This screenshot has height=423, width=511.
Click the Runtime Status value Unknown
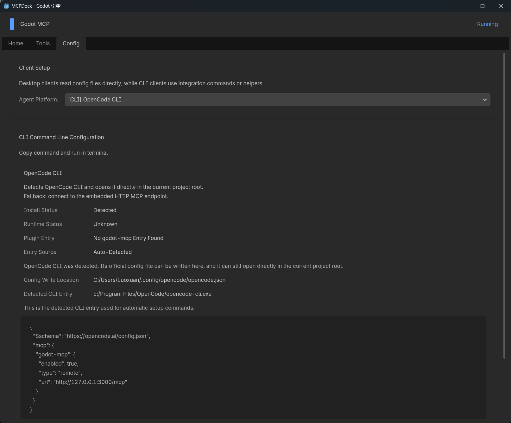point(105,224)
